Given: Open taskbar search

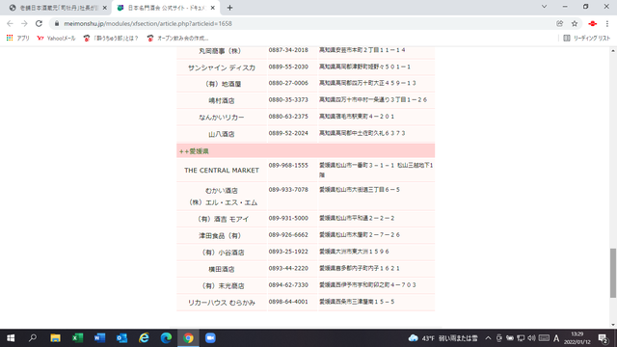Looking at the screenshot, I should [x=33, y=338].
